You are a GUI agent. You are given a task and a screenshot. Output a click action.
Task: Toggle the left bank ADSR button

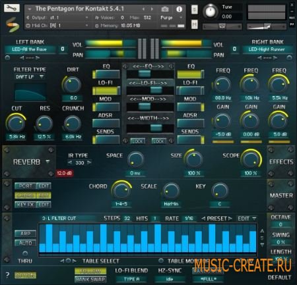106,123
